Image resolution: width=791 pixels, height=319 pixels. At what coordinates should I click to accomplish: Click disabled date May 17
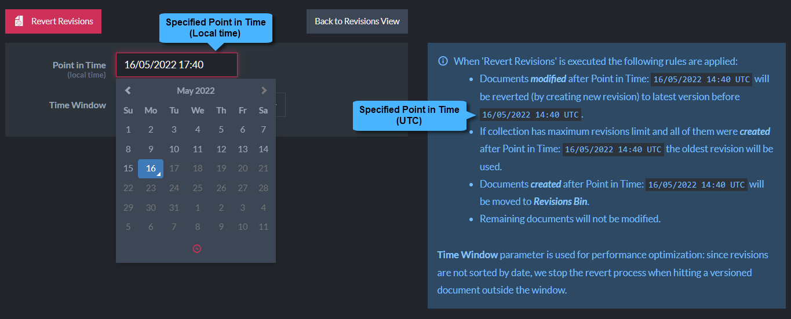pos(174,168)
